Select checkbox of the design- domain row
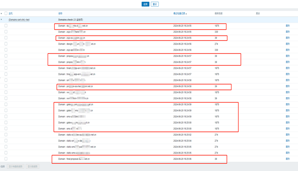This screenshot has height=171, width=298. (x=6, y=44)
